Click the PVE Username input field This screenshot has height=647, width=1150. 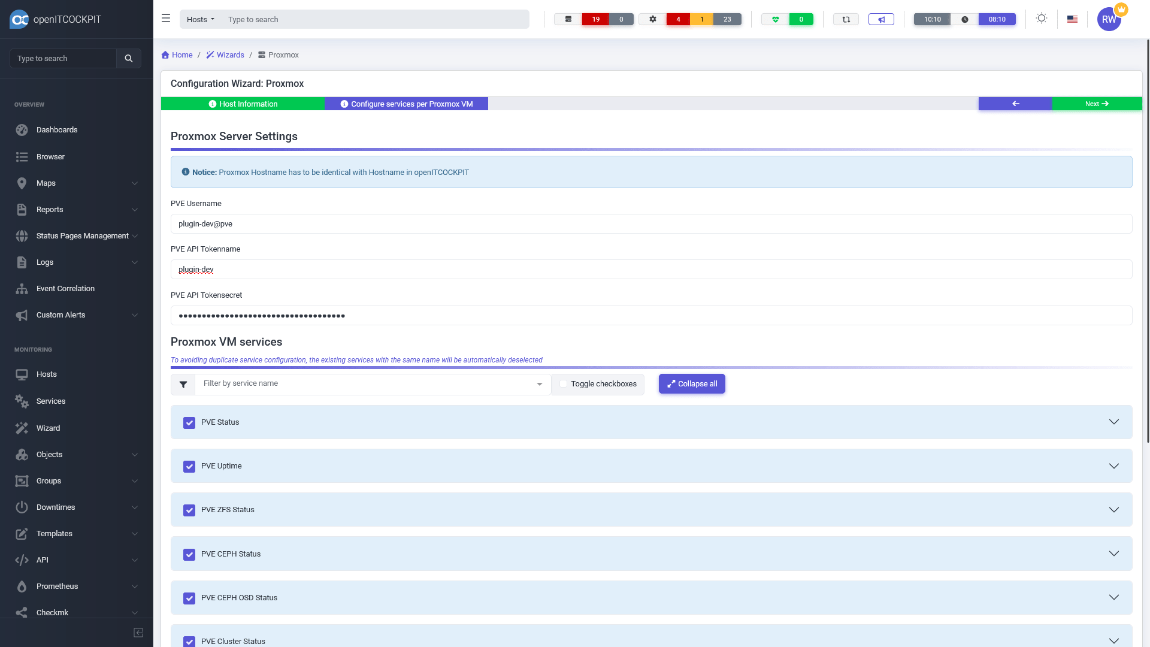pos(651,224)
